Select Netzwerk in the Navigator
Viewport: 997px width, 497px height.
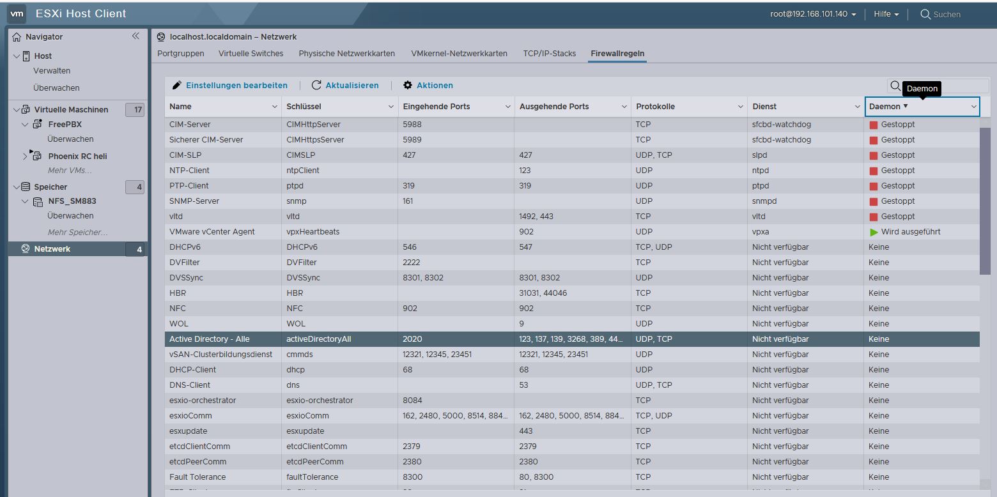(x=52, y=249)
